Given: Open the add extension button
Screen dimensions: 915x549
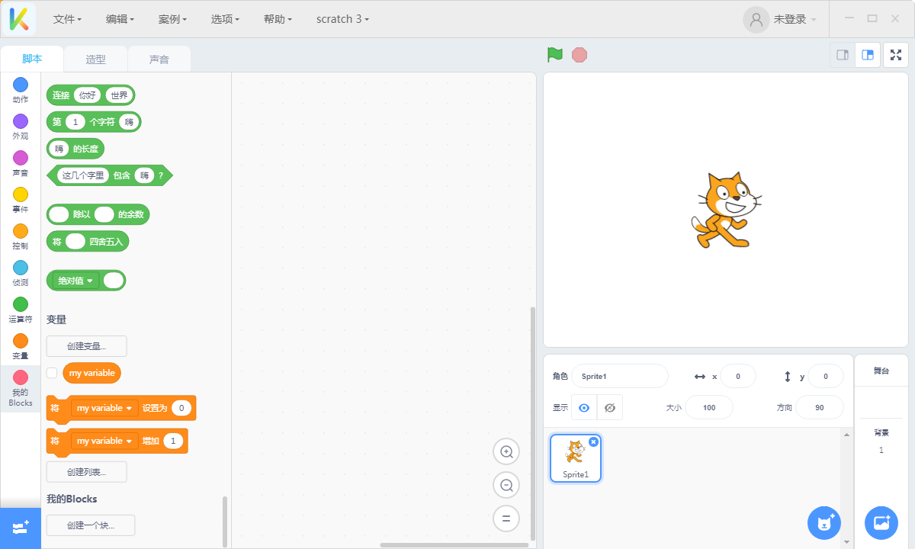Looking at the screenshot, I should (x=21, y=528).
